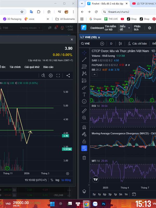
Task: Pick the brush drawing tool
Action: pos(84,87)
